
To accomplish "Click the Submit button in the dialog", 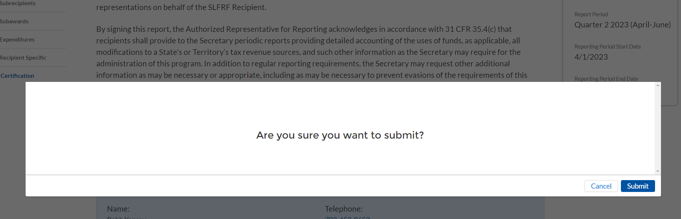I will 638,186.
